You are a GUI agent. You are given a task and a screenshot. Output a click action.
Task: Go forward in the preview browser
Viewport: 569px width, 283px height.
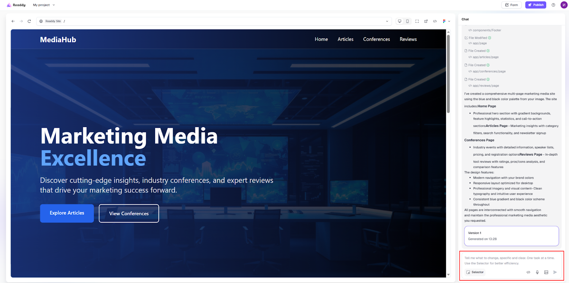click(x=21, y=21)
